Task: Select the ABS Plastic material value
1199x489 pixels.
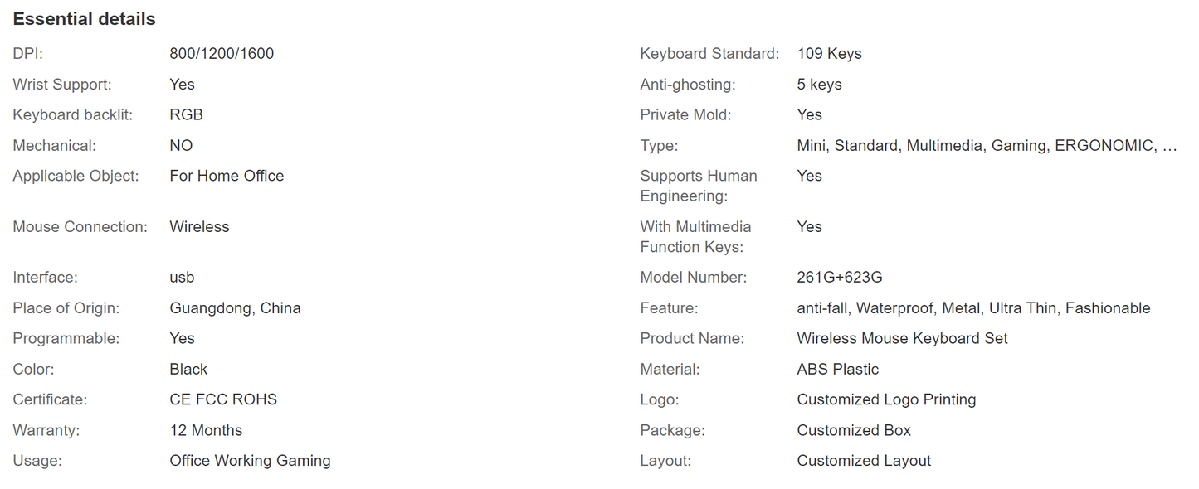Action: point(837,370)
